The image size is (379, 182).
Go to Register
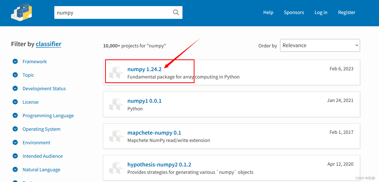[347, 12]
